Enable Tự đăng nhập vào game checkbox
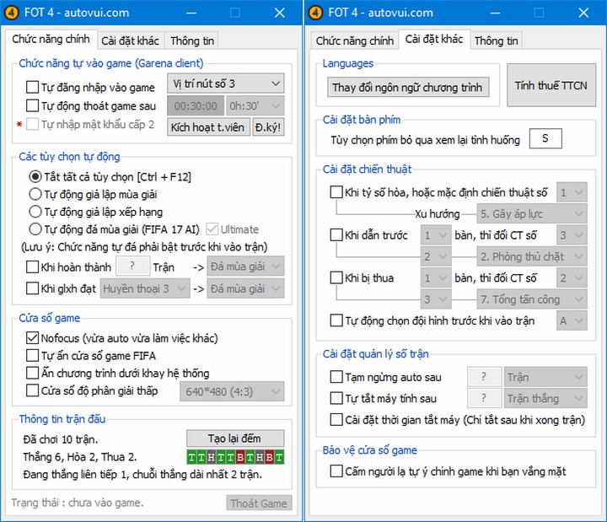This screenshot has width=607, height=522. (32, 87)
